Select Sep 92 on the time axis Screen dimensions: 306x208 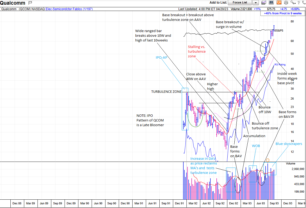tap(220, 203)
